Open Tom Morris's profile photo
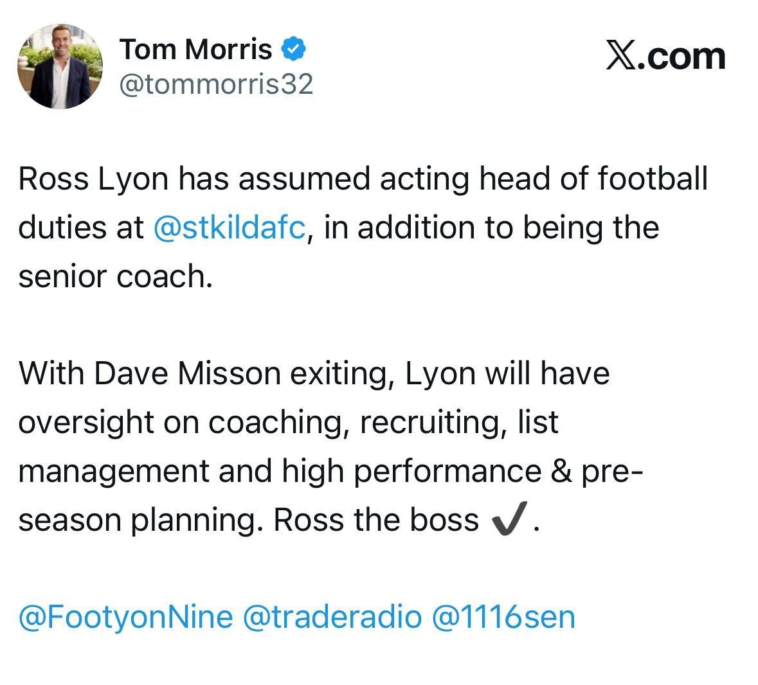 tap(60, 67)
